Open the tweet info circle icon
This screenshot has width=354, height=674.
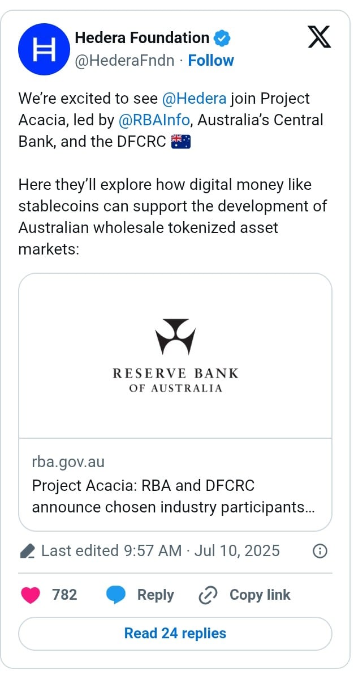pyautogui.click(x=320, y=550)
